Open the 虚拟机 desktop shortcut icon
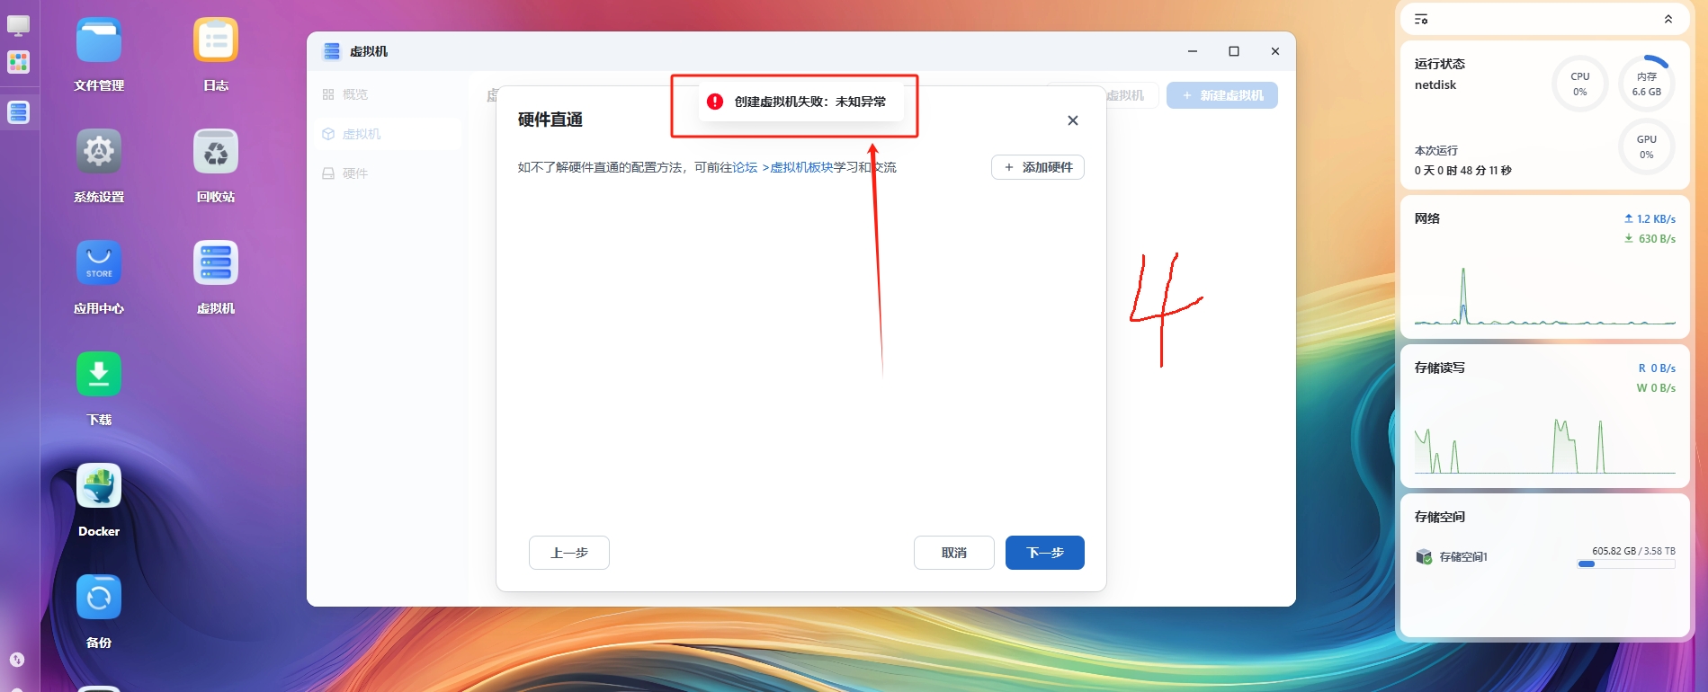 click(216, 263)
